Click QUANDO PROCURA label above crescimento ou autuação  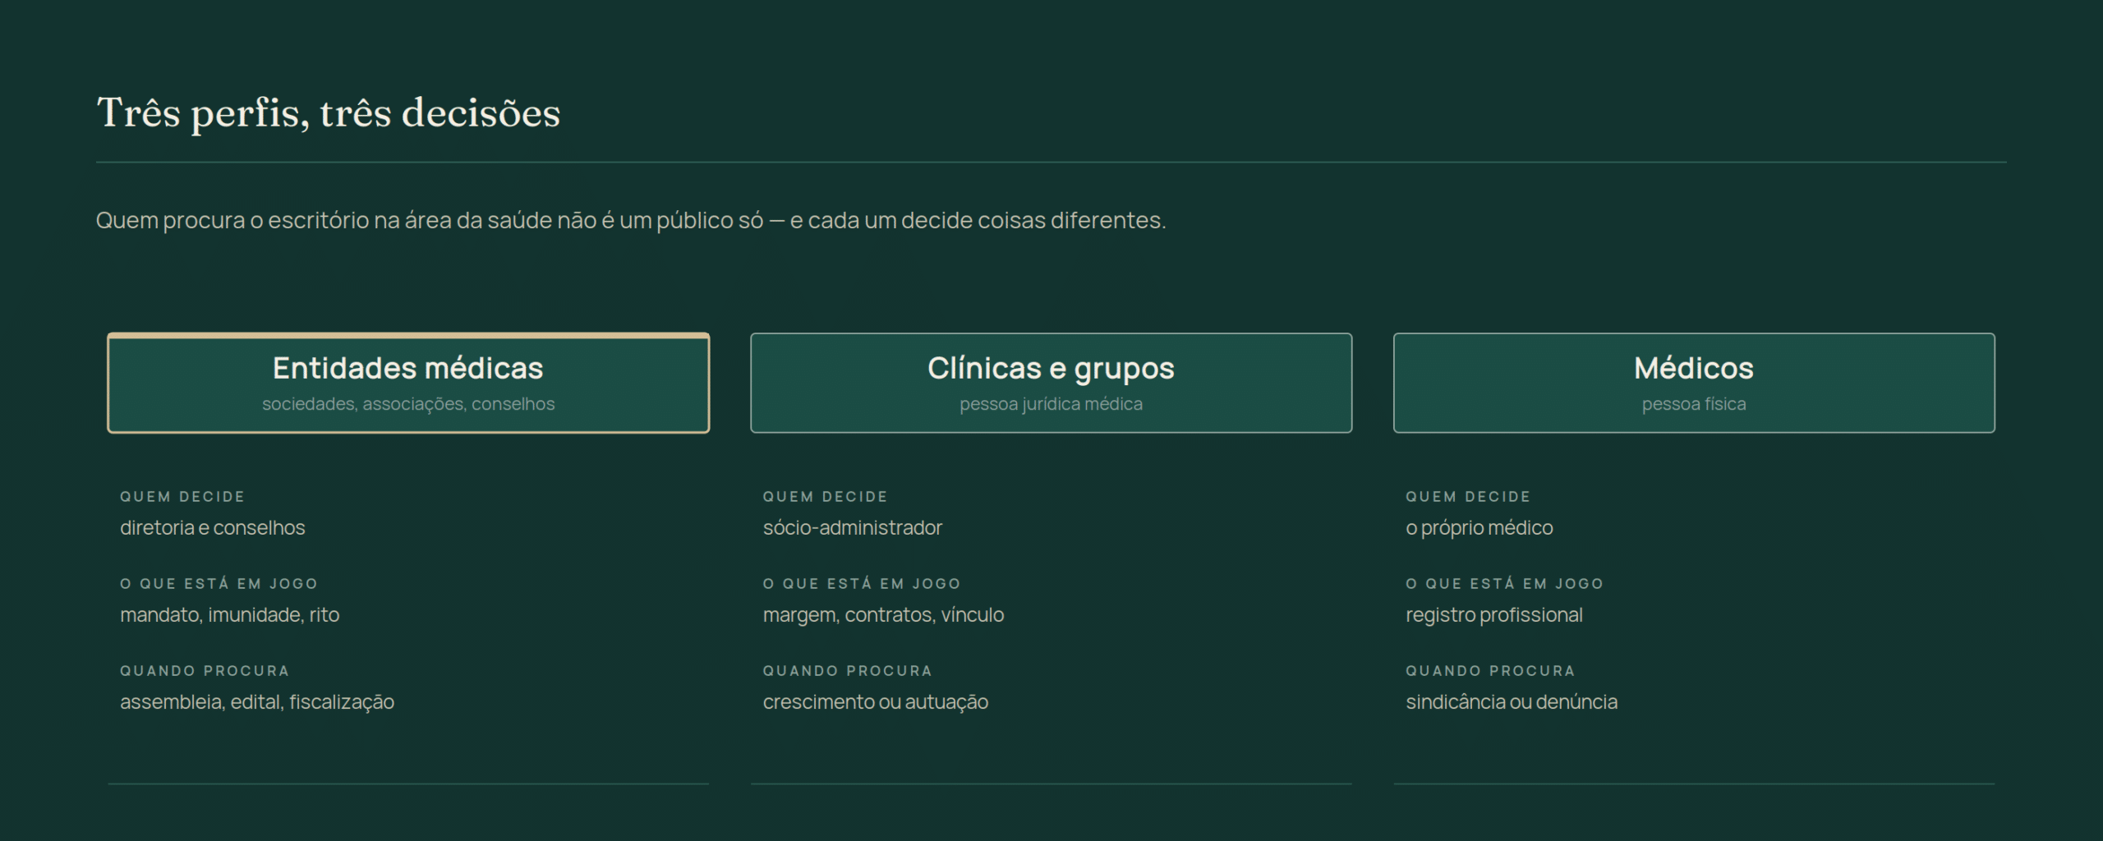(848, 671)
